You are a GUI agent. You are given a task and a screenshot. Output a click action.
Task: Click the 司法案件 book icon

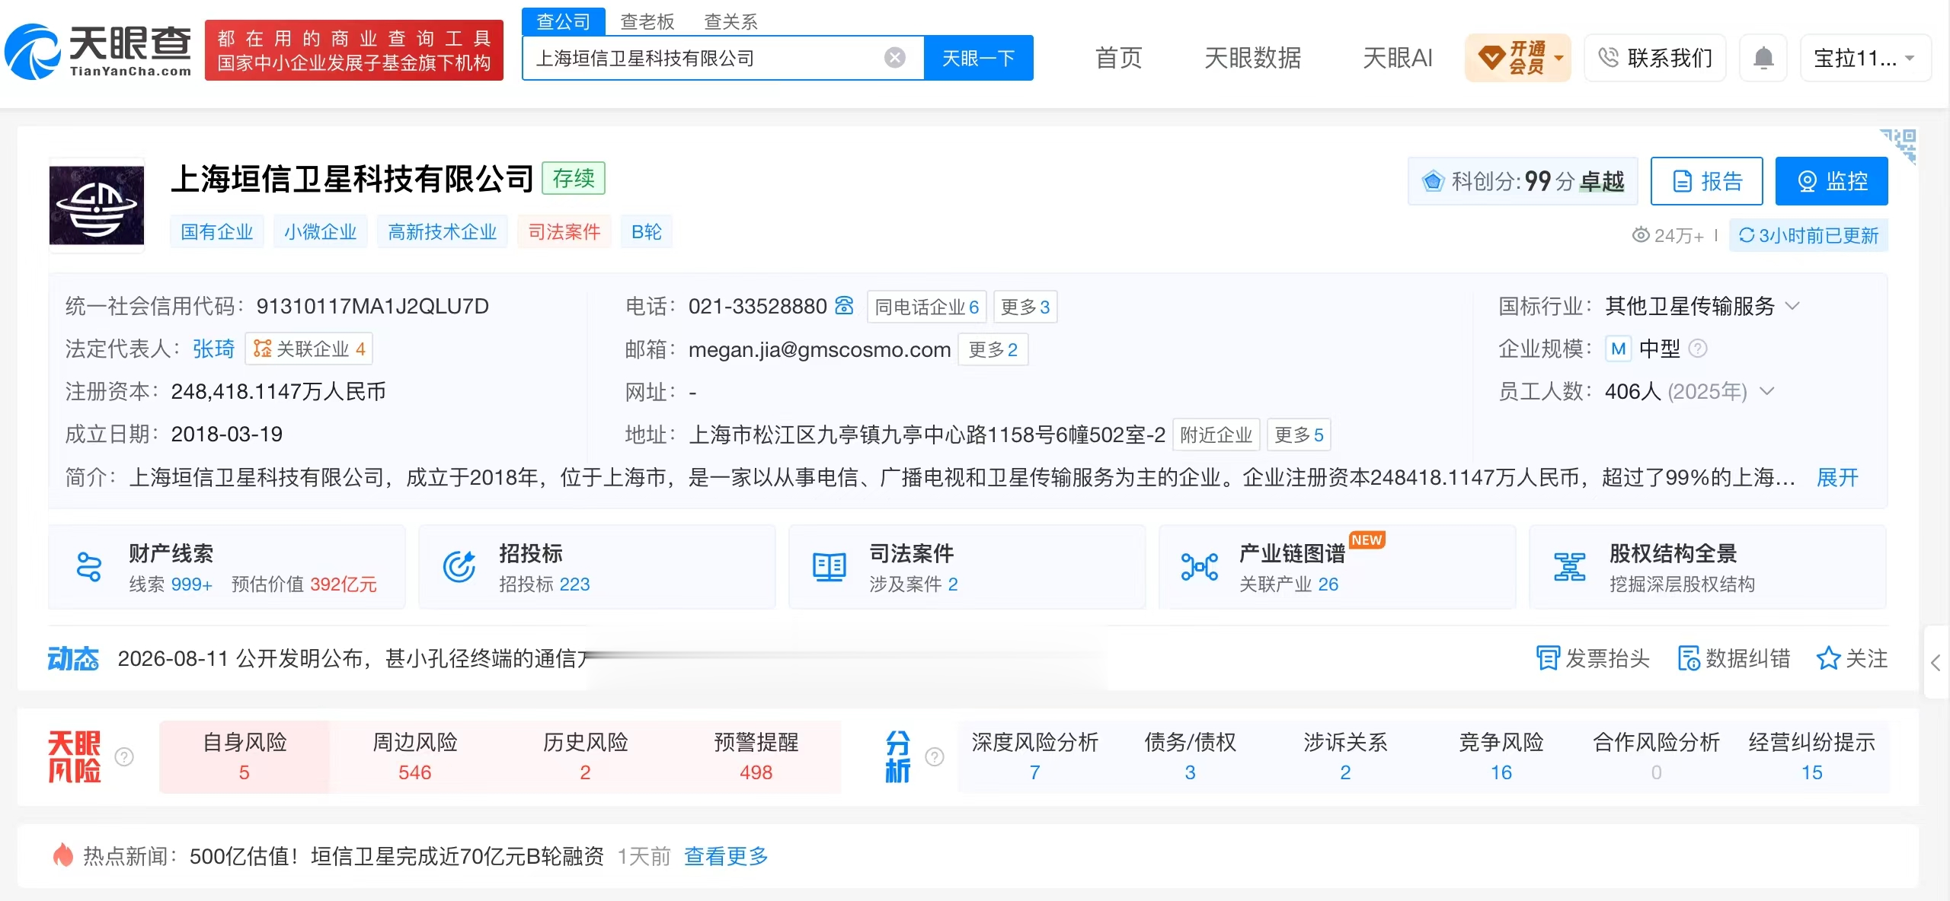point(830,567)
